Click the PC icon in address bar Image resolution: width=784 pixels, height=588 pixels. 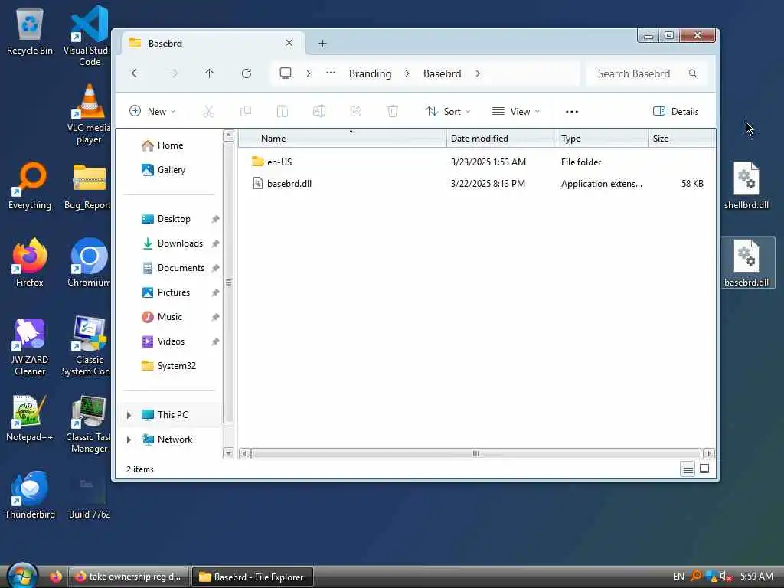click(286, 73)
